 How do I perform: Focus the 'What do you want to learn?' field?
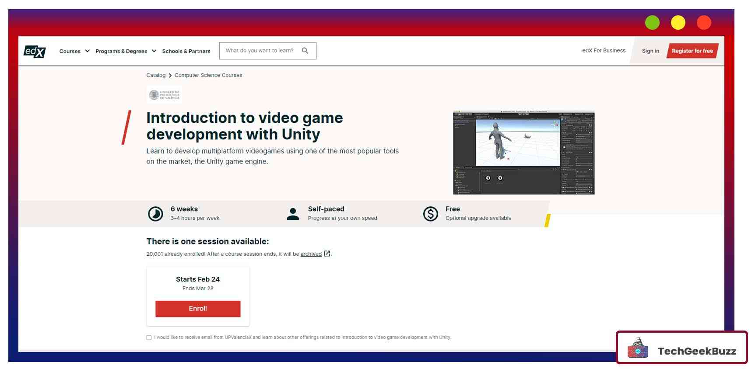click(260, 51)
